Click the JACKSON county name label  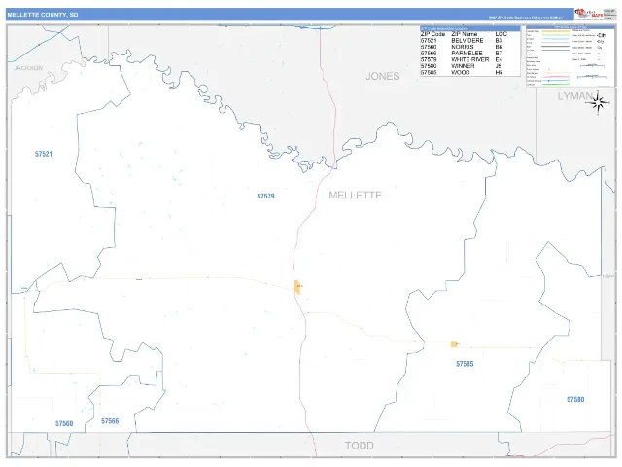pos(28,68)
